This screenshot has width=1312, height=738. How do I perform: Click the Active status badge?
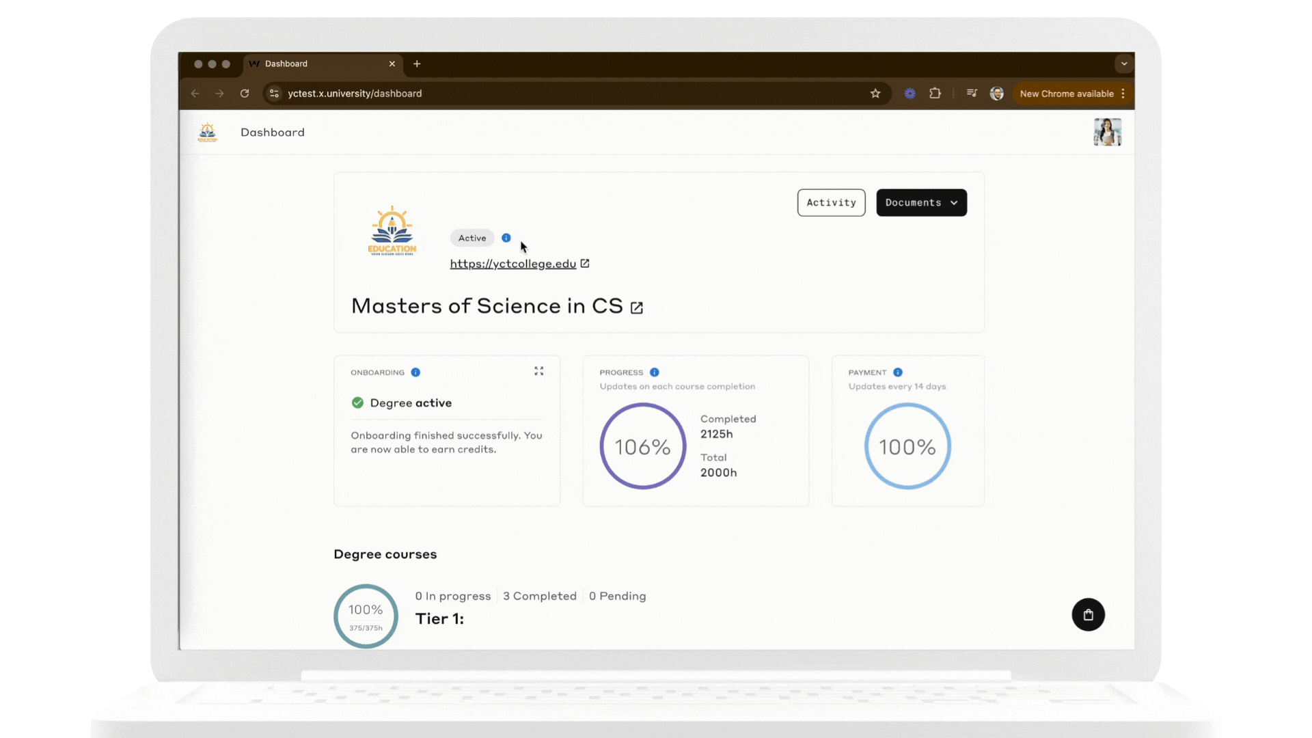coord(471,238)
